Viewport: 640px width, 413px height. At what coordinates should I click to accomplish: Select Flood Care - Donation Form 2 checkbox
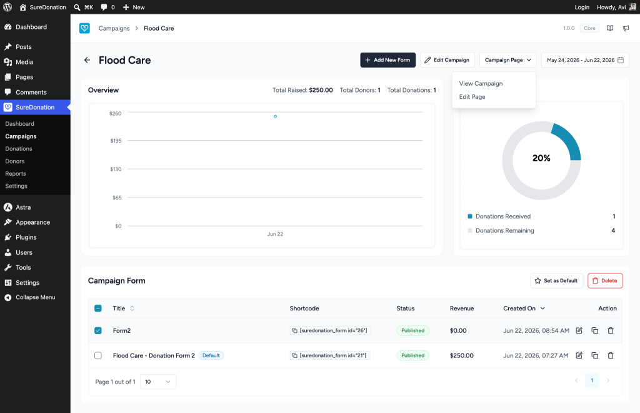(x=98, y=355)
